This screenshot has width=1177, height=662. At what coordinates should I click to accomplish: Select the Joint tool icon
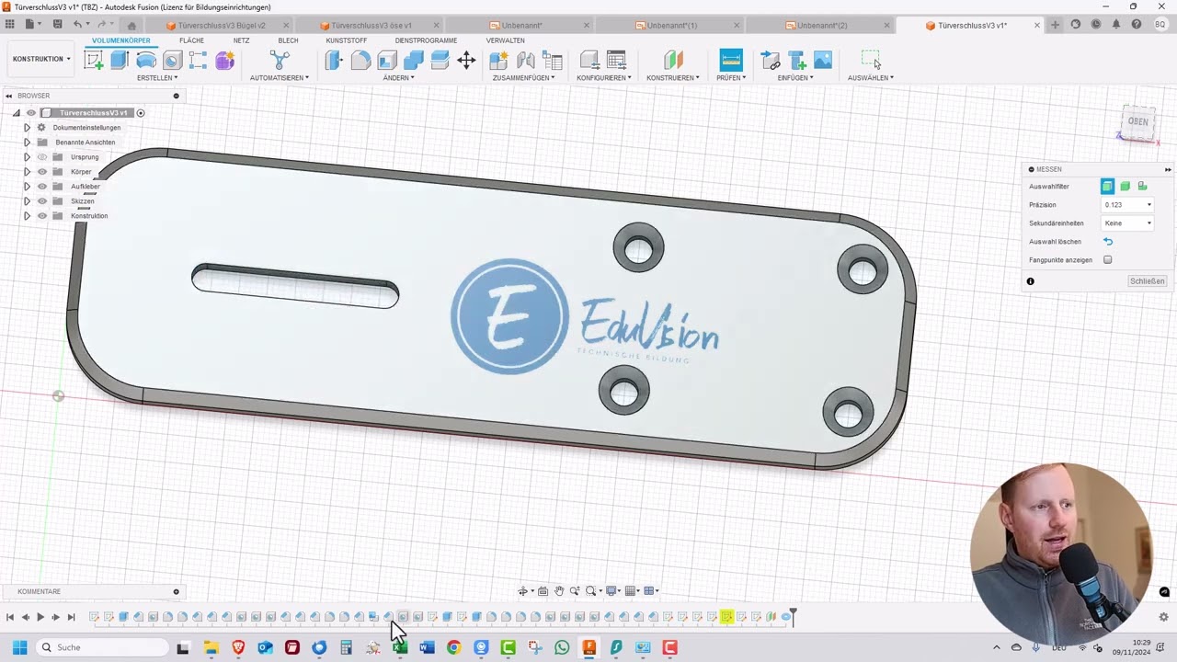tap(526, 61)
